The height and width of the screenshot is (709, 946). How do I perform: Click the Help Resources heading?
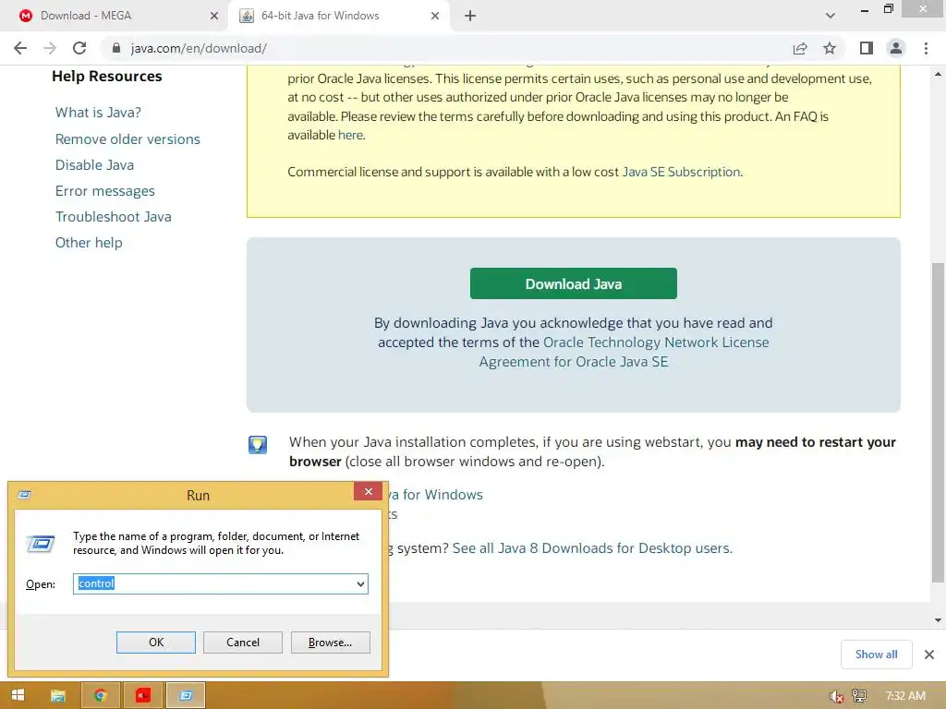tap(107, 76)
